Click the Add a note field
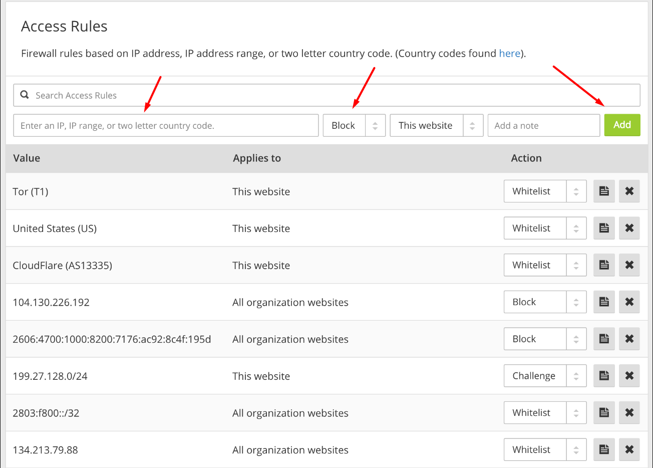 (x=544, y=126)
